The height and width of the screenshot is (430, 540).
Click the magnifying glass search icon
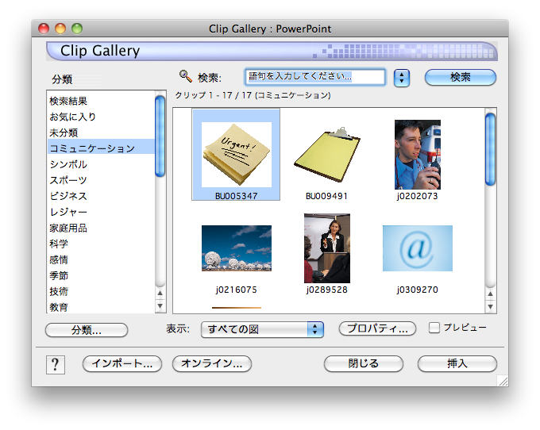click(x=186, y=76)
